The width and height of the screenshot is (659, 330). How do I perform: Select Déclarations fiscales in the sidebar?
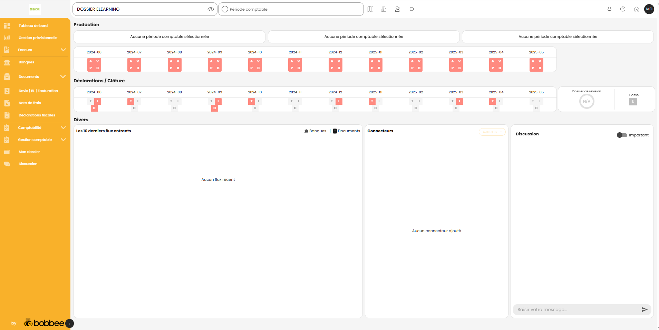pos(36,115)
